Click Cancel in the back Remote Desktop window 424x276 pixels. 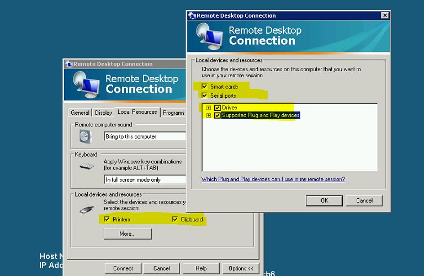click(x=161, y=268)
